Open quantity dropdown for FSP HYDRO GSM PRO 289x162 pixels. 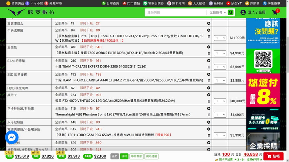click(x=220, y=135)
